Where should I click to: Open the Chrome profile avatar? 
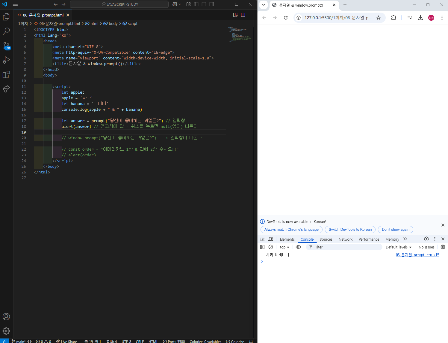[431, 18]
